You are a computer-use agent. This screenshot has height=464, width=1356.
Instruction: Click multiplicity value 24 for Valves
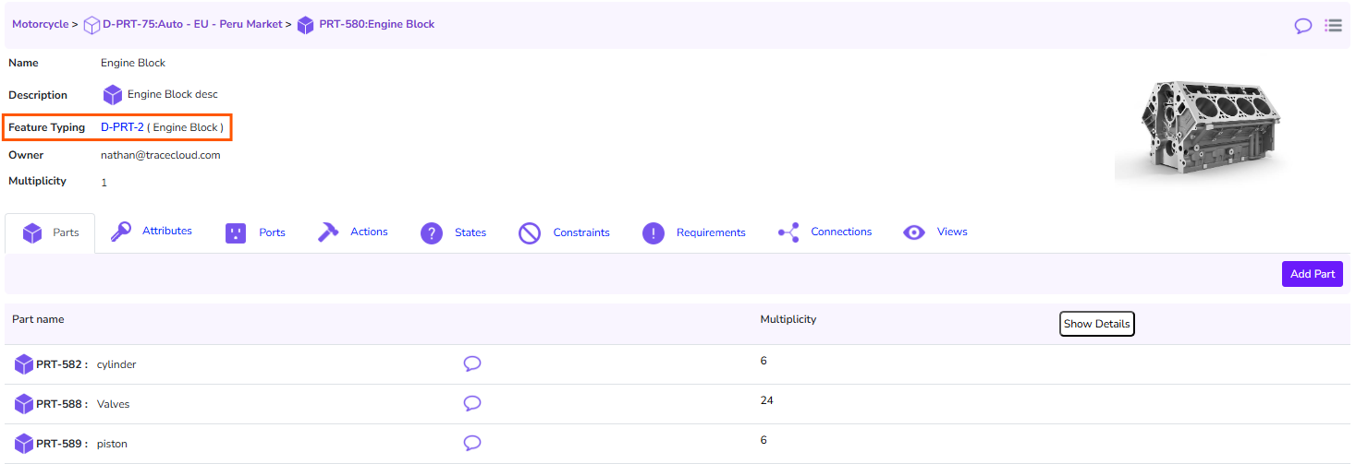[x=767, y=400]
